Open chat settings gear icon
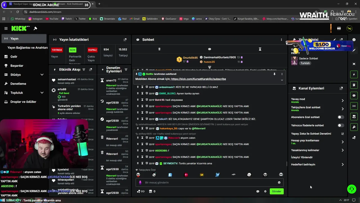Image resolution: width=360 pixels, height=203 pixels. 265,191
